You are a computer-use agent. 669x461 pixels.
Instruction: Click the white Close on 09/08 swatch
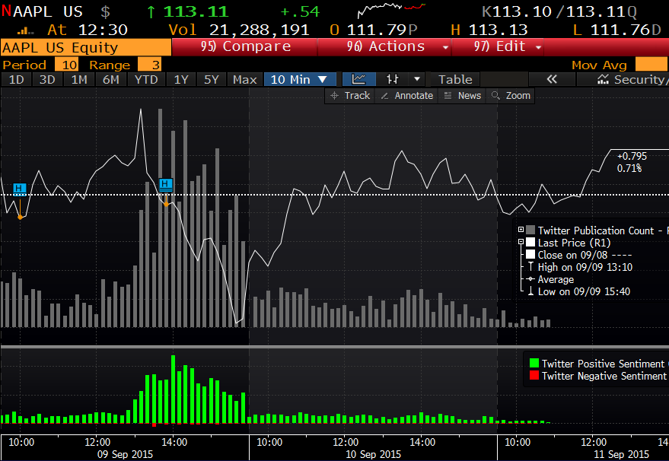[530, 255]
